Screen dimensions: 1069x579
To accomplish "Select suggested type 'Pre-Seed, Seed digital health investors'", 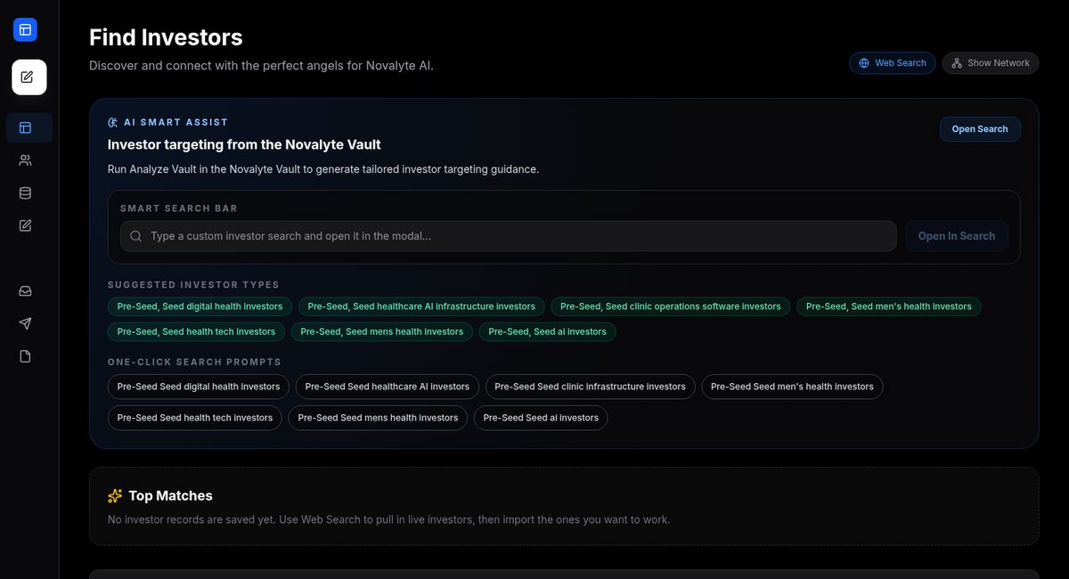I will [200, 306].
